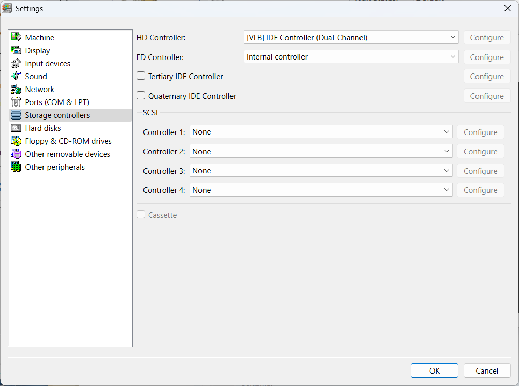This screenshot has width=519, height=386.
Task: Click the Other peripherals icon
Action: click(16, 167)
